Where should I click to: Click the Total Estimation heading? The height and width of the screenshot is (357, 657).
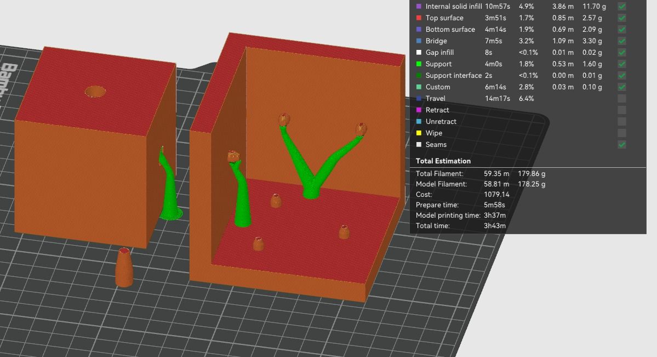click(x=443, y=161)
